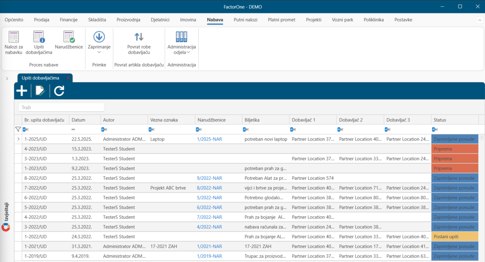Click the Laptop vezna oznaka cell

[171, 139]
